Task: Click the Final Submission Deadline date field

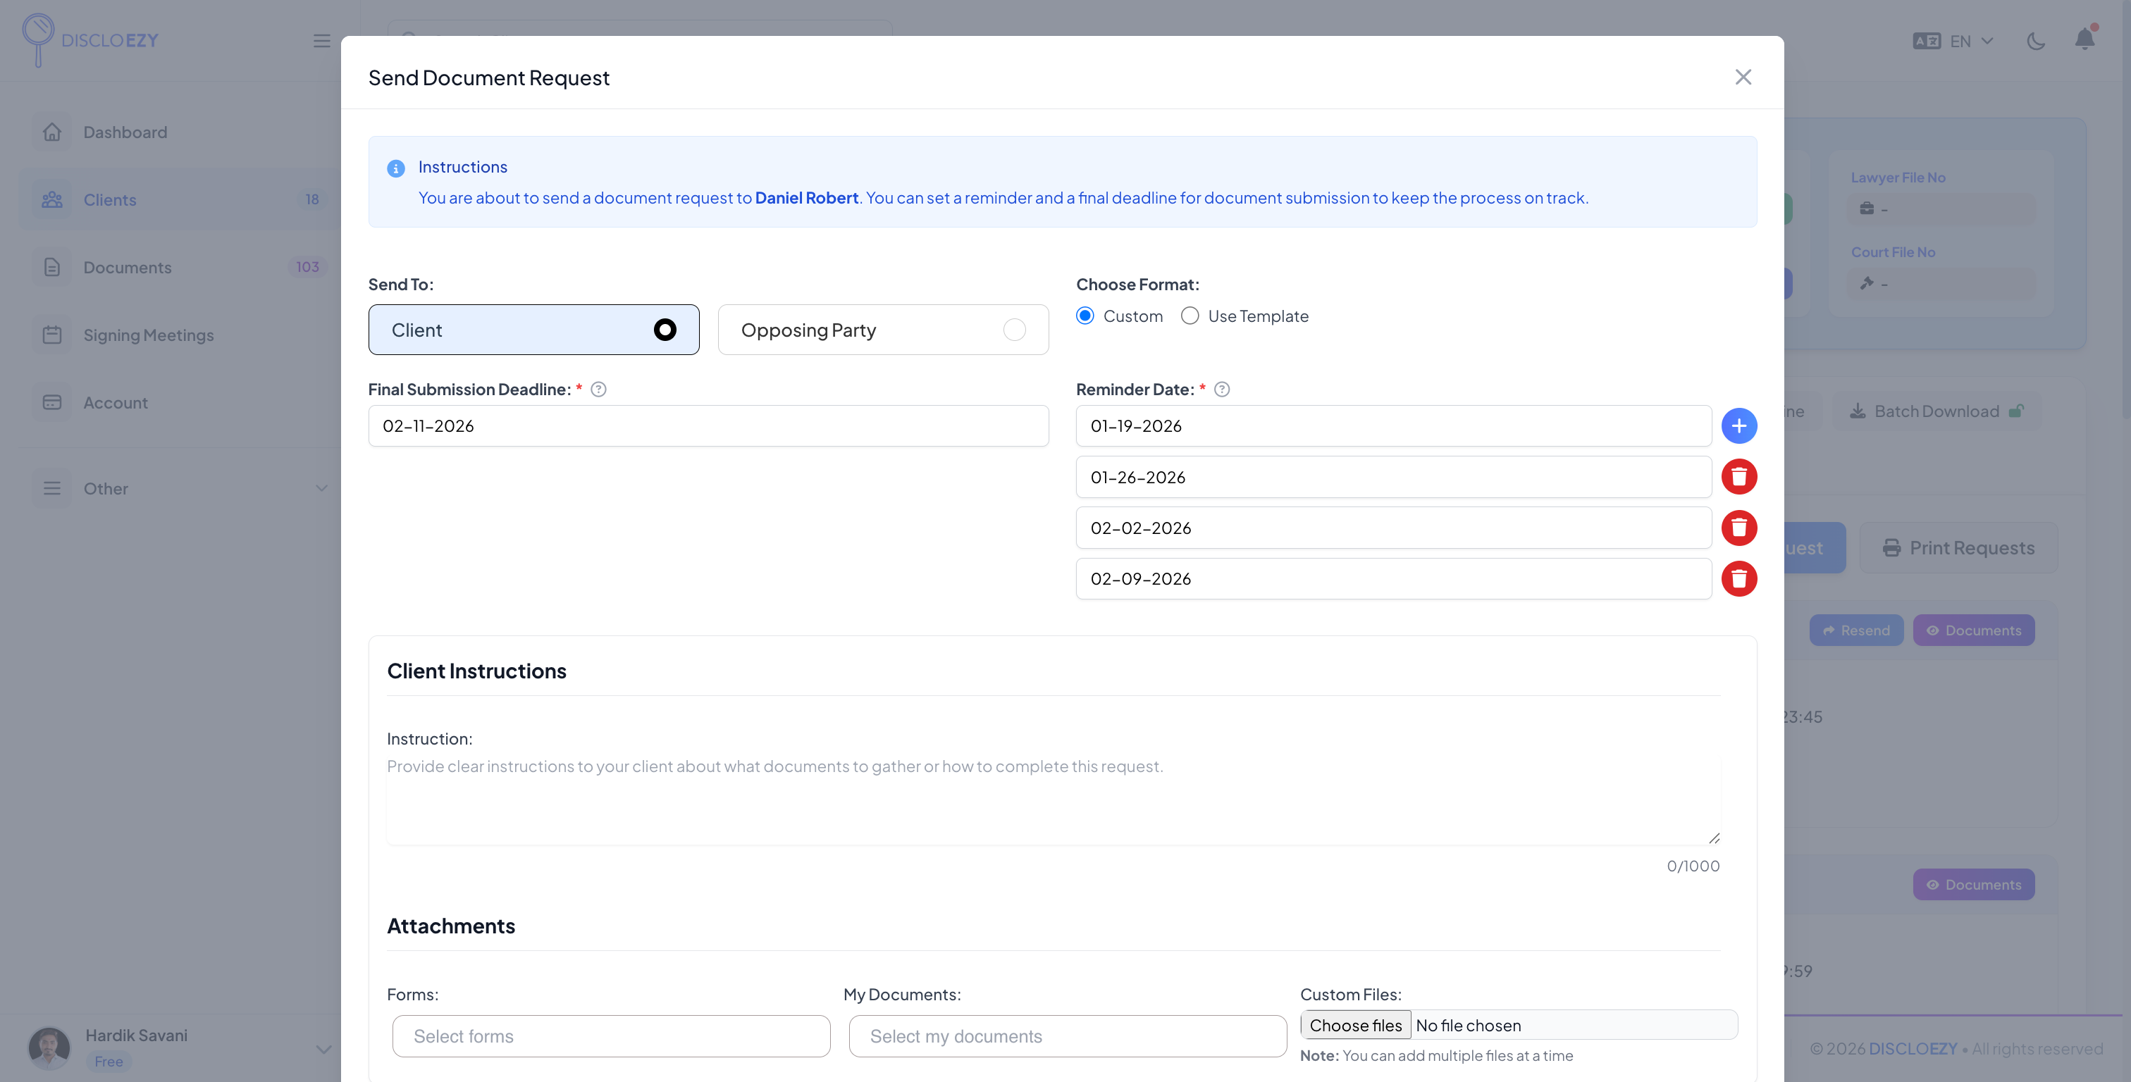Action: (708, 426)
